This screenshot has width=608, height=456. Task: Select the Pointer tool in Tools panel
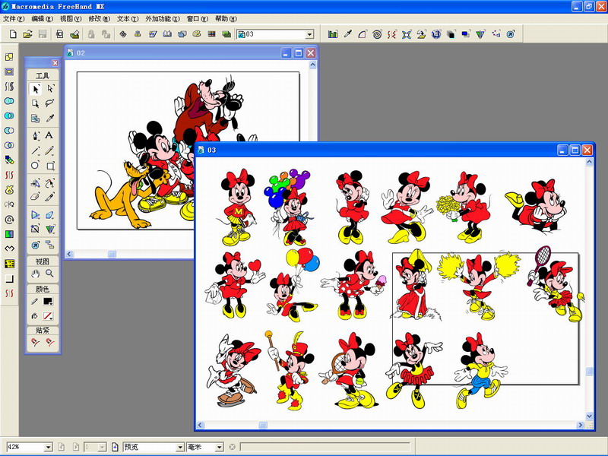(x=35, y=89)
